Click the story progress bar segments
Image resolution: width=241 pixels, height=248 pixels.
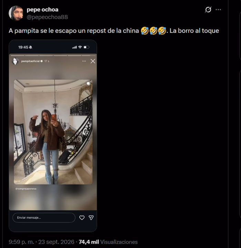point(53,55)
